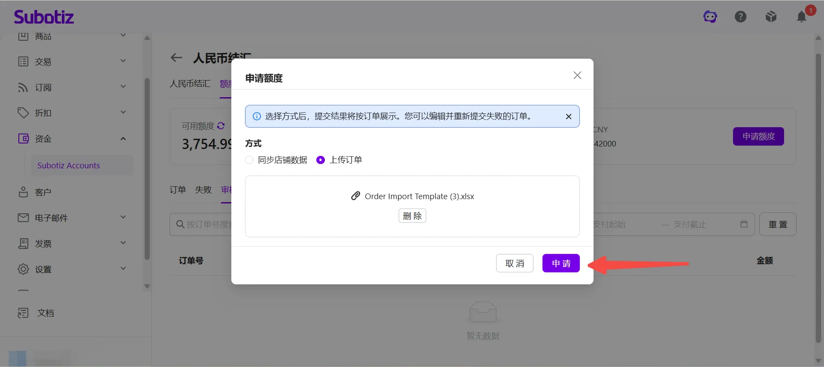The image size is (824, 367).
Task: Click the info icon in the blue alert
Action: (257, 116)
